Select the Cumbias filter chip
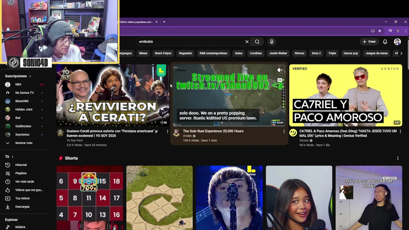The width and height of the screenshot is (409, 230). pyautogui.click(x=256, y=53)
